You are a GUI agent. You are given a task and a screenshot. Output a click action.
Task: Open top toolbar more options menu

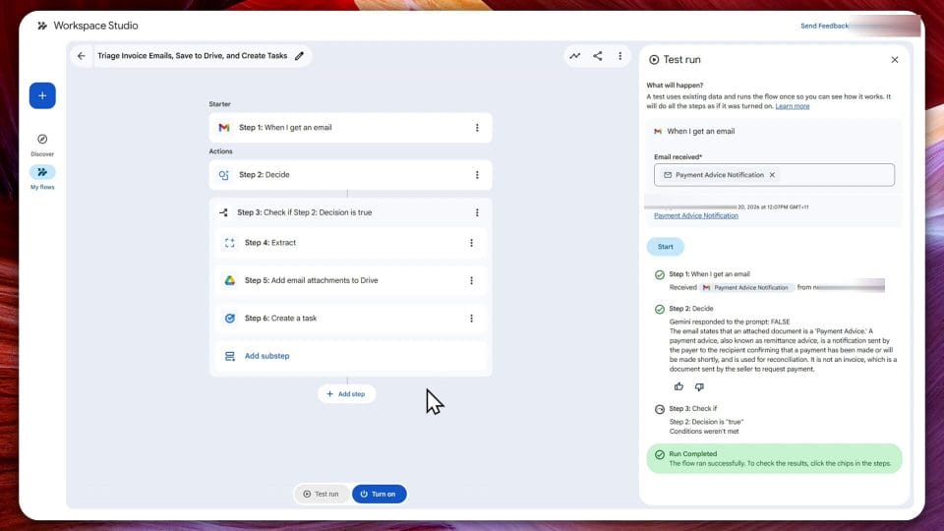click(620, 56)
